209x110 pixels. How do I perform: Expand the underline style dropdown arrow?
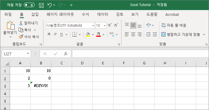click(x=66, y=35)
